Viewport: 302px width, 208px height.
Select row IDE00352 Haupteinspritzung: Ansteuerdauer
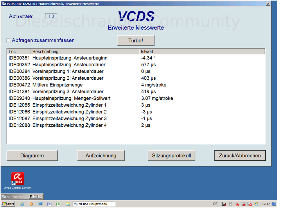(x=136, y=65)
